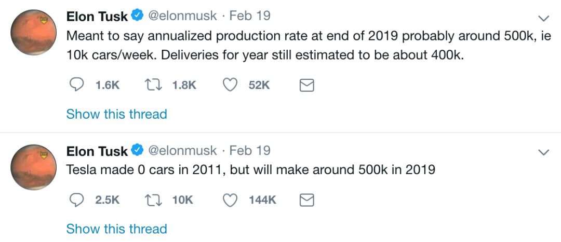The height and width of the screenshot is (242, 561).
Task: Open the Feb 19 timestamp on second tweet
Action: coord(250,150)
